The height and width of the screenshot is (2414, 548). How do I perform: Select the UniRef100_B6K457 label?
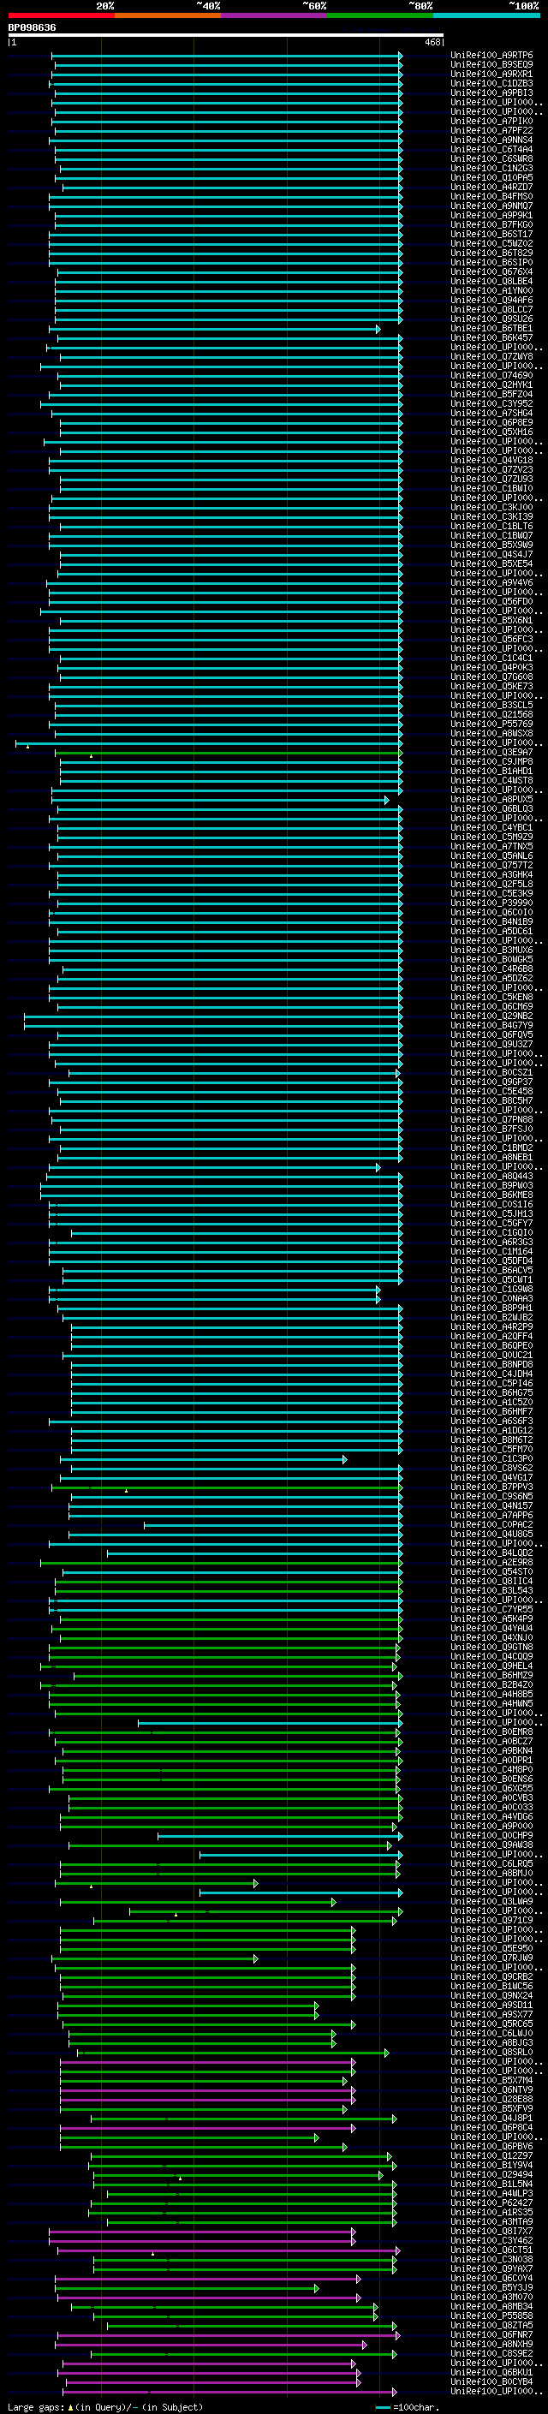(491, 337)
